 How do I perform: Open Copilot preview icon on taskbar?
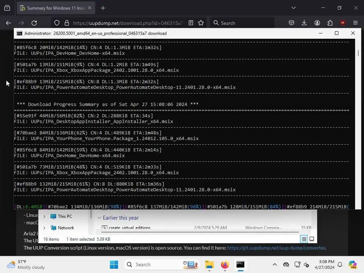pos(353,264)
